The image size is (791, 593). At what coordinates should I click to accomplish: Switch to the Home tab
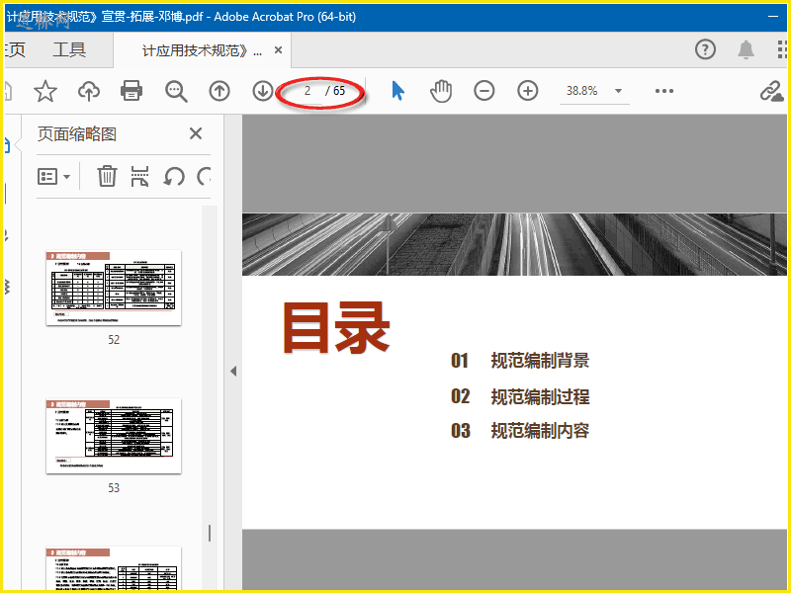(x=14, y=50)
